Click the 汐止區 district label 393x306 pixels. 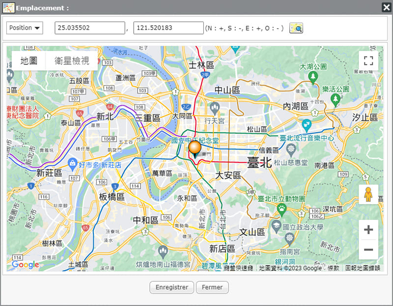pos(365,118)
